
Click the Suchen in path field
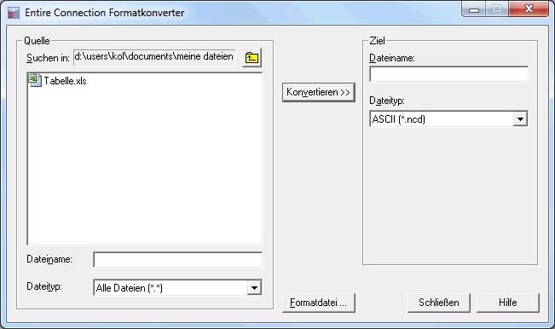pos(154,57)
